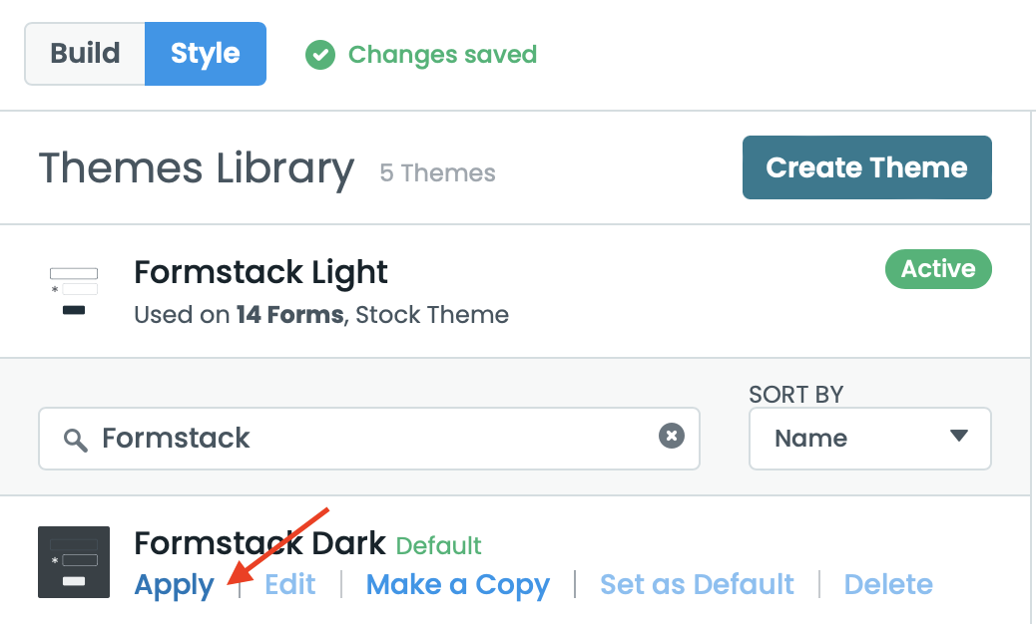
Task: Click the Formstack Dark theme thumbnail
Action: (73, 562)
